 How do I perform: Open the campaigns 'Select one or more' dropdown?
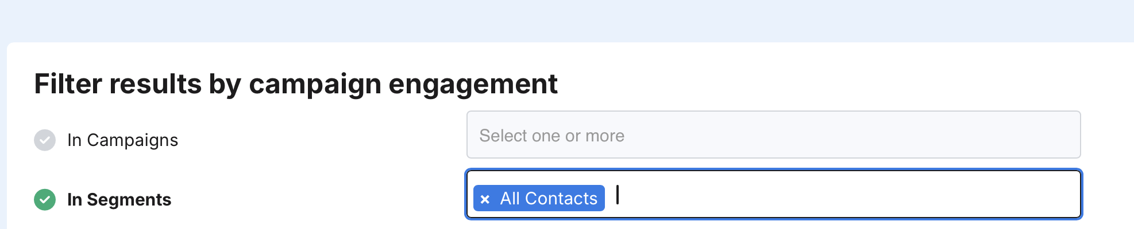tap(773, 135)
